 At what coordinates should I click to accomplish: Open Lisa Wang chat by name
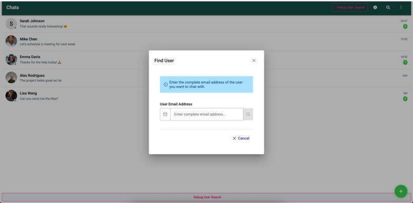click(x=28, y=93)
